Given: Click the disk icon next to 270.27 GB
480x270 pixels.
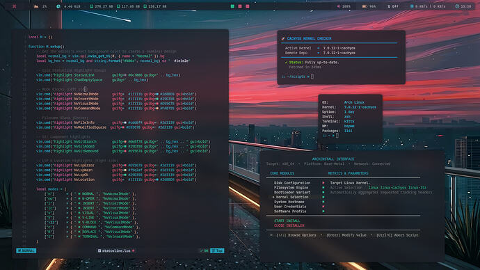Looking at the screenshot, I should coord(91,6).
